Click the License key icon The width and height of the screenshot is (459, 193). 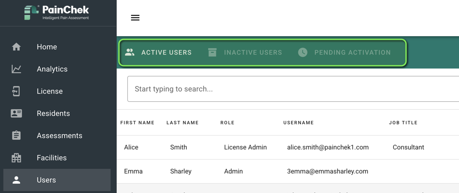pos(16,91)
